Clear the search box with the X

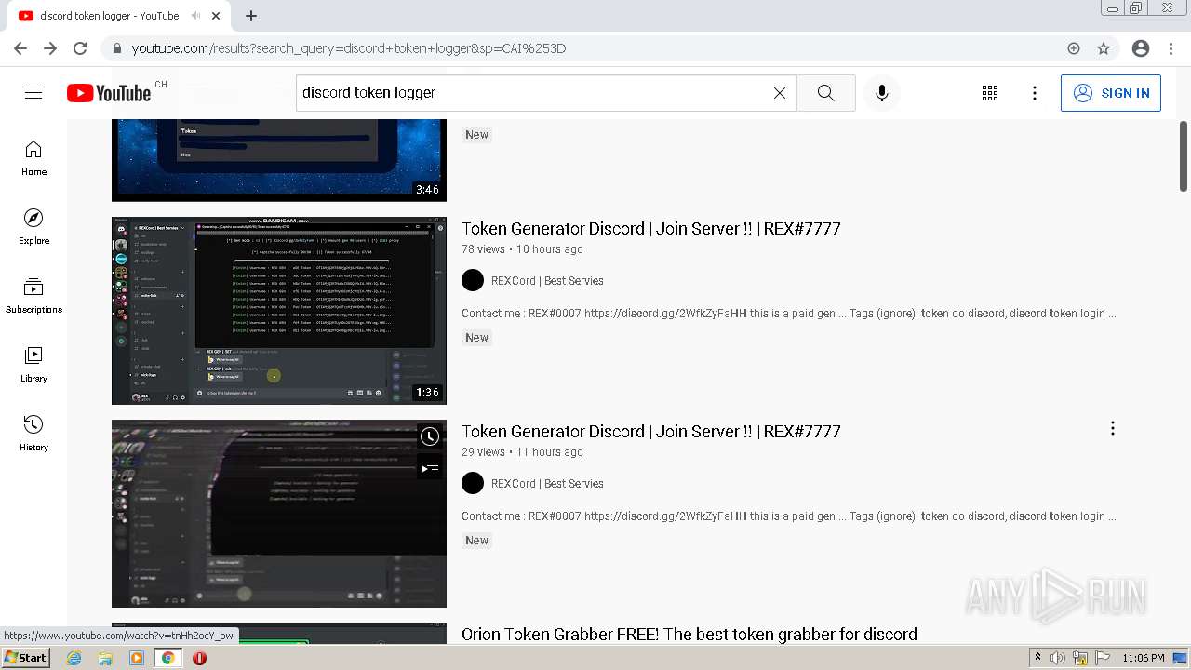click(x=780, y=93)
